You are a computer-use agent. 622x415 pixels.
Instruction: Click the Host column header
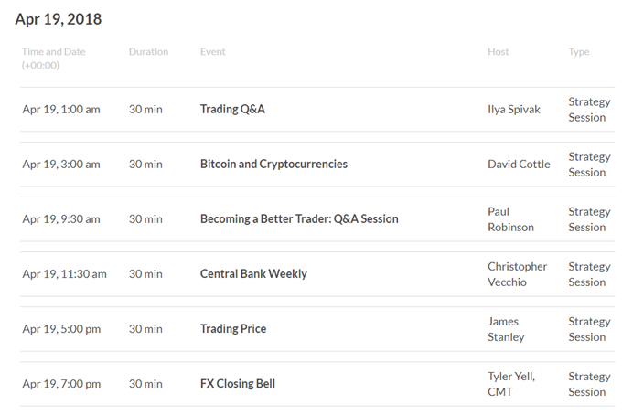click(x=499, y=51)
